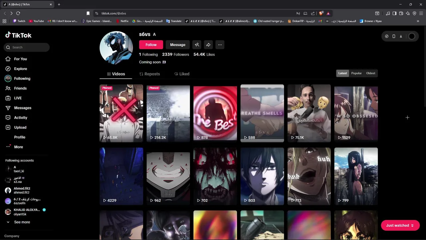
Task: View the 2339 Followers list
Action: pos(175,54)
